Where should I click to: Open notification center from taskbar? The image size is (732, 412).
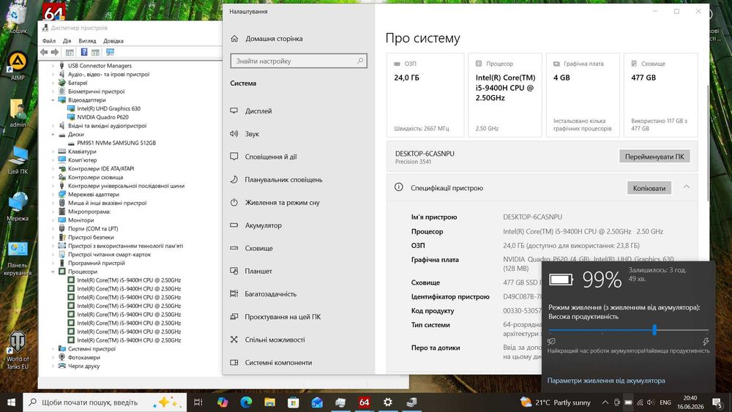[717, 402]
